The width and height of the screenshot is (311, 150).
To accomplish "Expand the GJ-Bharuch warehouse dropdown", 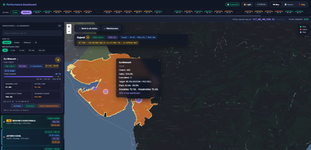I will pyautogui.click(x=17, y=59).
